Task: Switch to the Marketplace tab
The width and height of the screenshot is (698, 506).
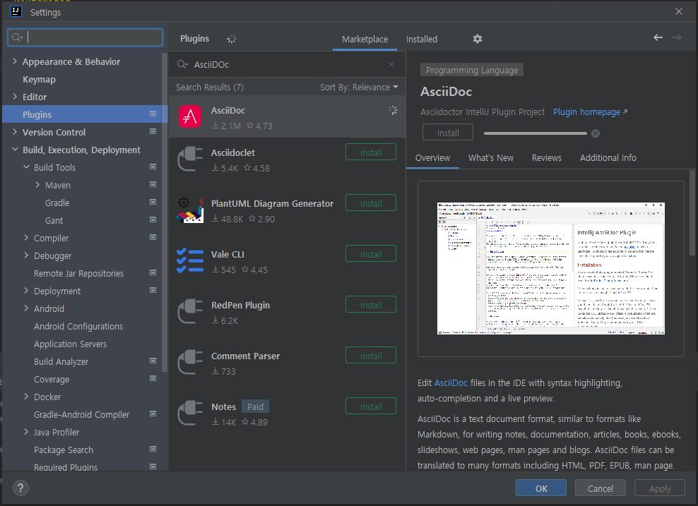Action: 365,39
